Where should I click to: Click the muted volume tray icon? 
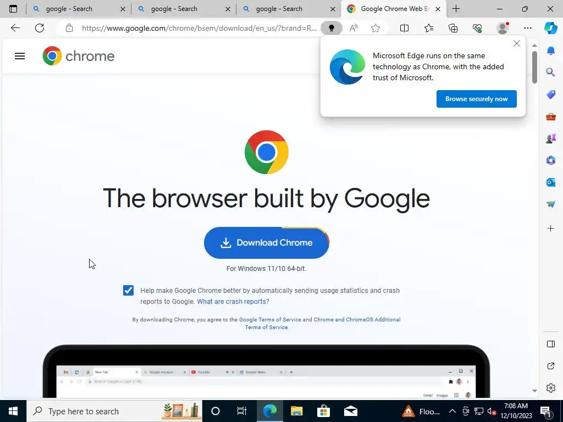click(x=492, y=411)
